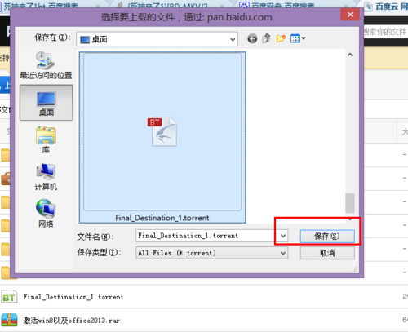Go up one folder level icon
The width and height of the screenshot is (408, 332).
[266, 38]
